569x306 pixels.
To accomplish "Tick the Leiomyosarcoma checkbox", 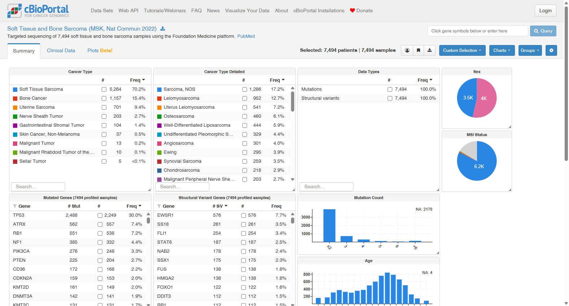I will click(x=244, y=98).
